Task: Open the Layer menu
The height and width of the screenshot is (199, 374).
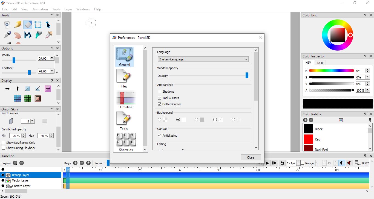Action: [68, 9]
